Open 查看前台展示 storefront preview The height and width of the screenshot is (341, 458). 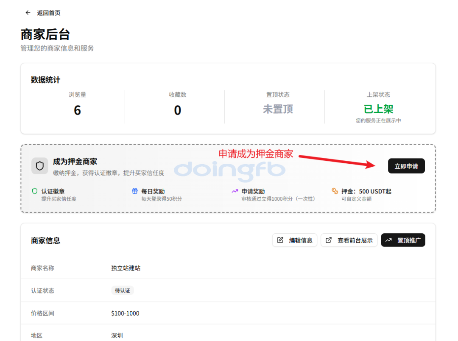coord(349,240)
